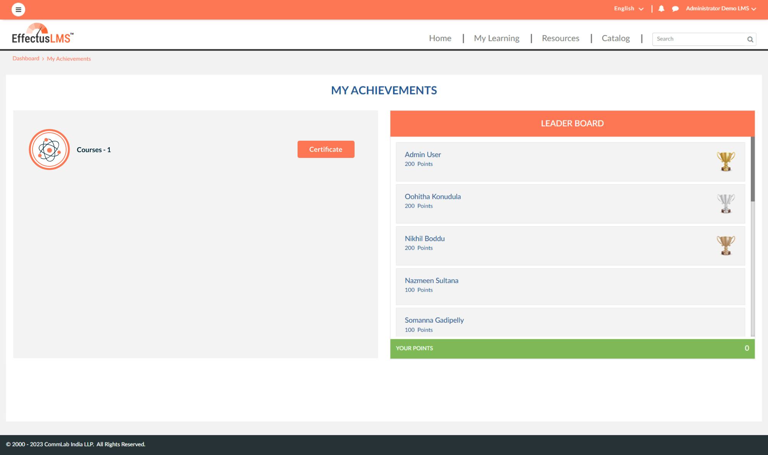Select the Resources navigation item
This screenshot has width=768, height=455.
pyautogui.click(x=560, y=38)
